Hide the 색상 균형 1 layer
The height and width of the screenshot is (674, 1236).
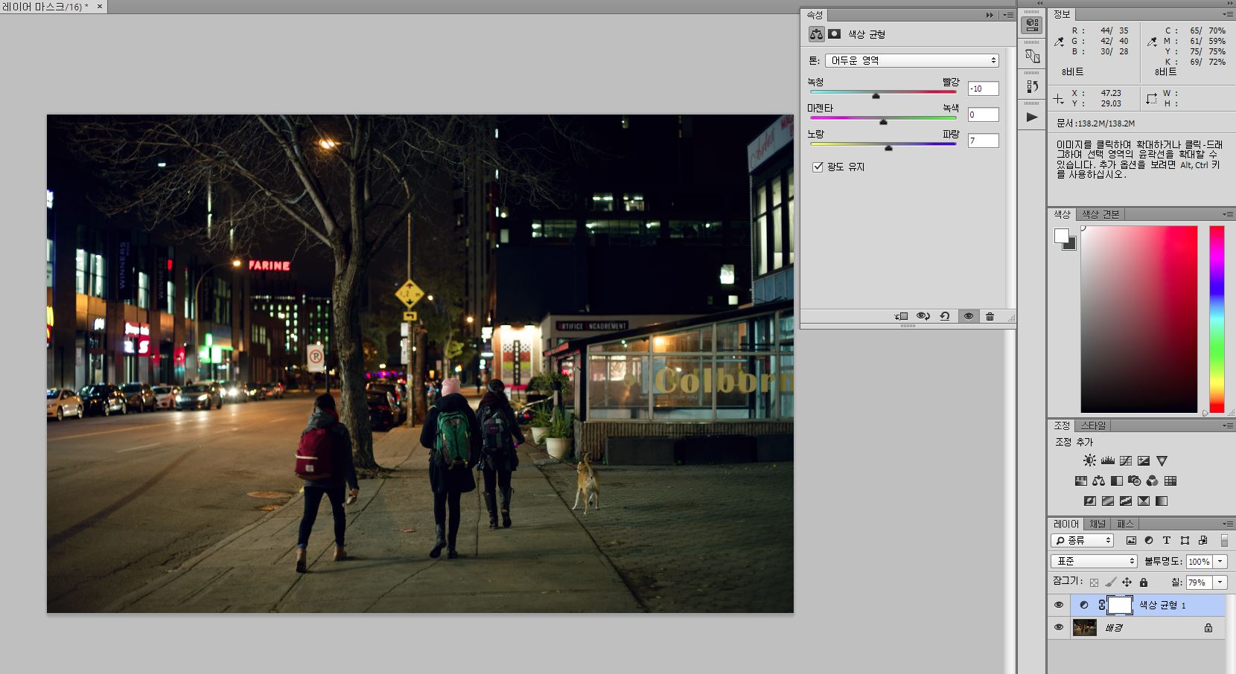click(x=1058, y=605)
